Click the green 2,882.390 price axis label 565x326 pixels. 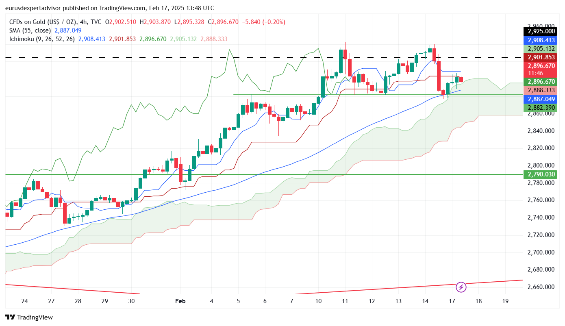click(541, 108)
